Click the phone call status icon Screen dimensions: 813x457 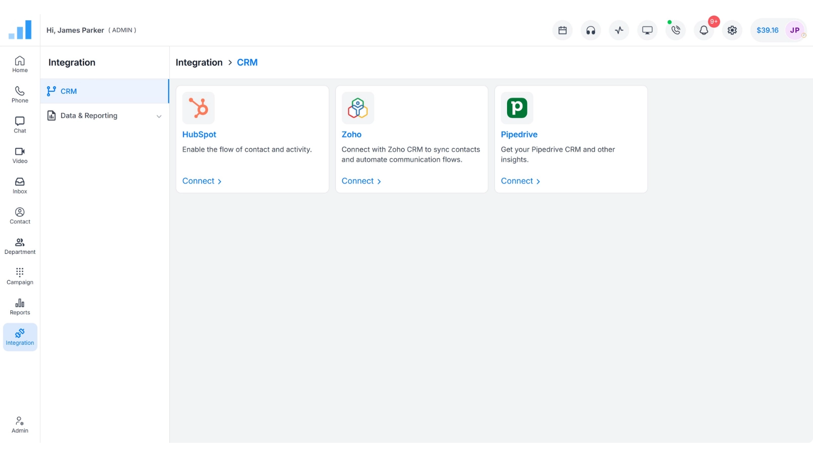click(x=675, y=30)
